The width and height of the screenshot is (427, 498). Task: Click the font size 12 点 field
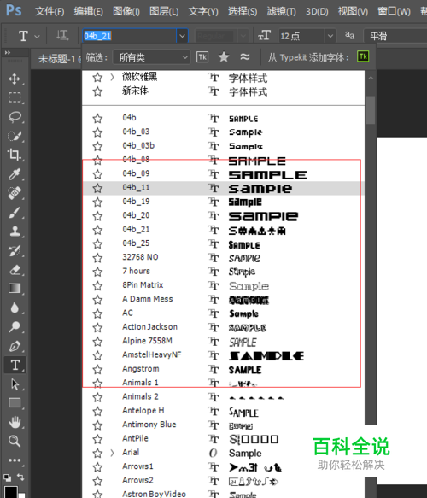301,36
